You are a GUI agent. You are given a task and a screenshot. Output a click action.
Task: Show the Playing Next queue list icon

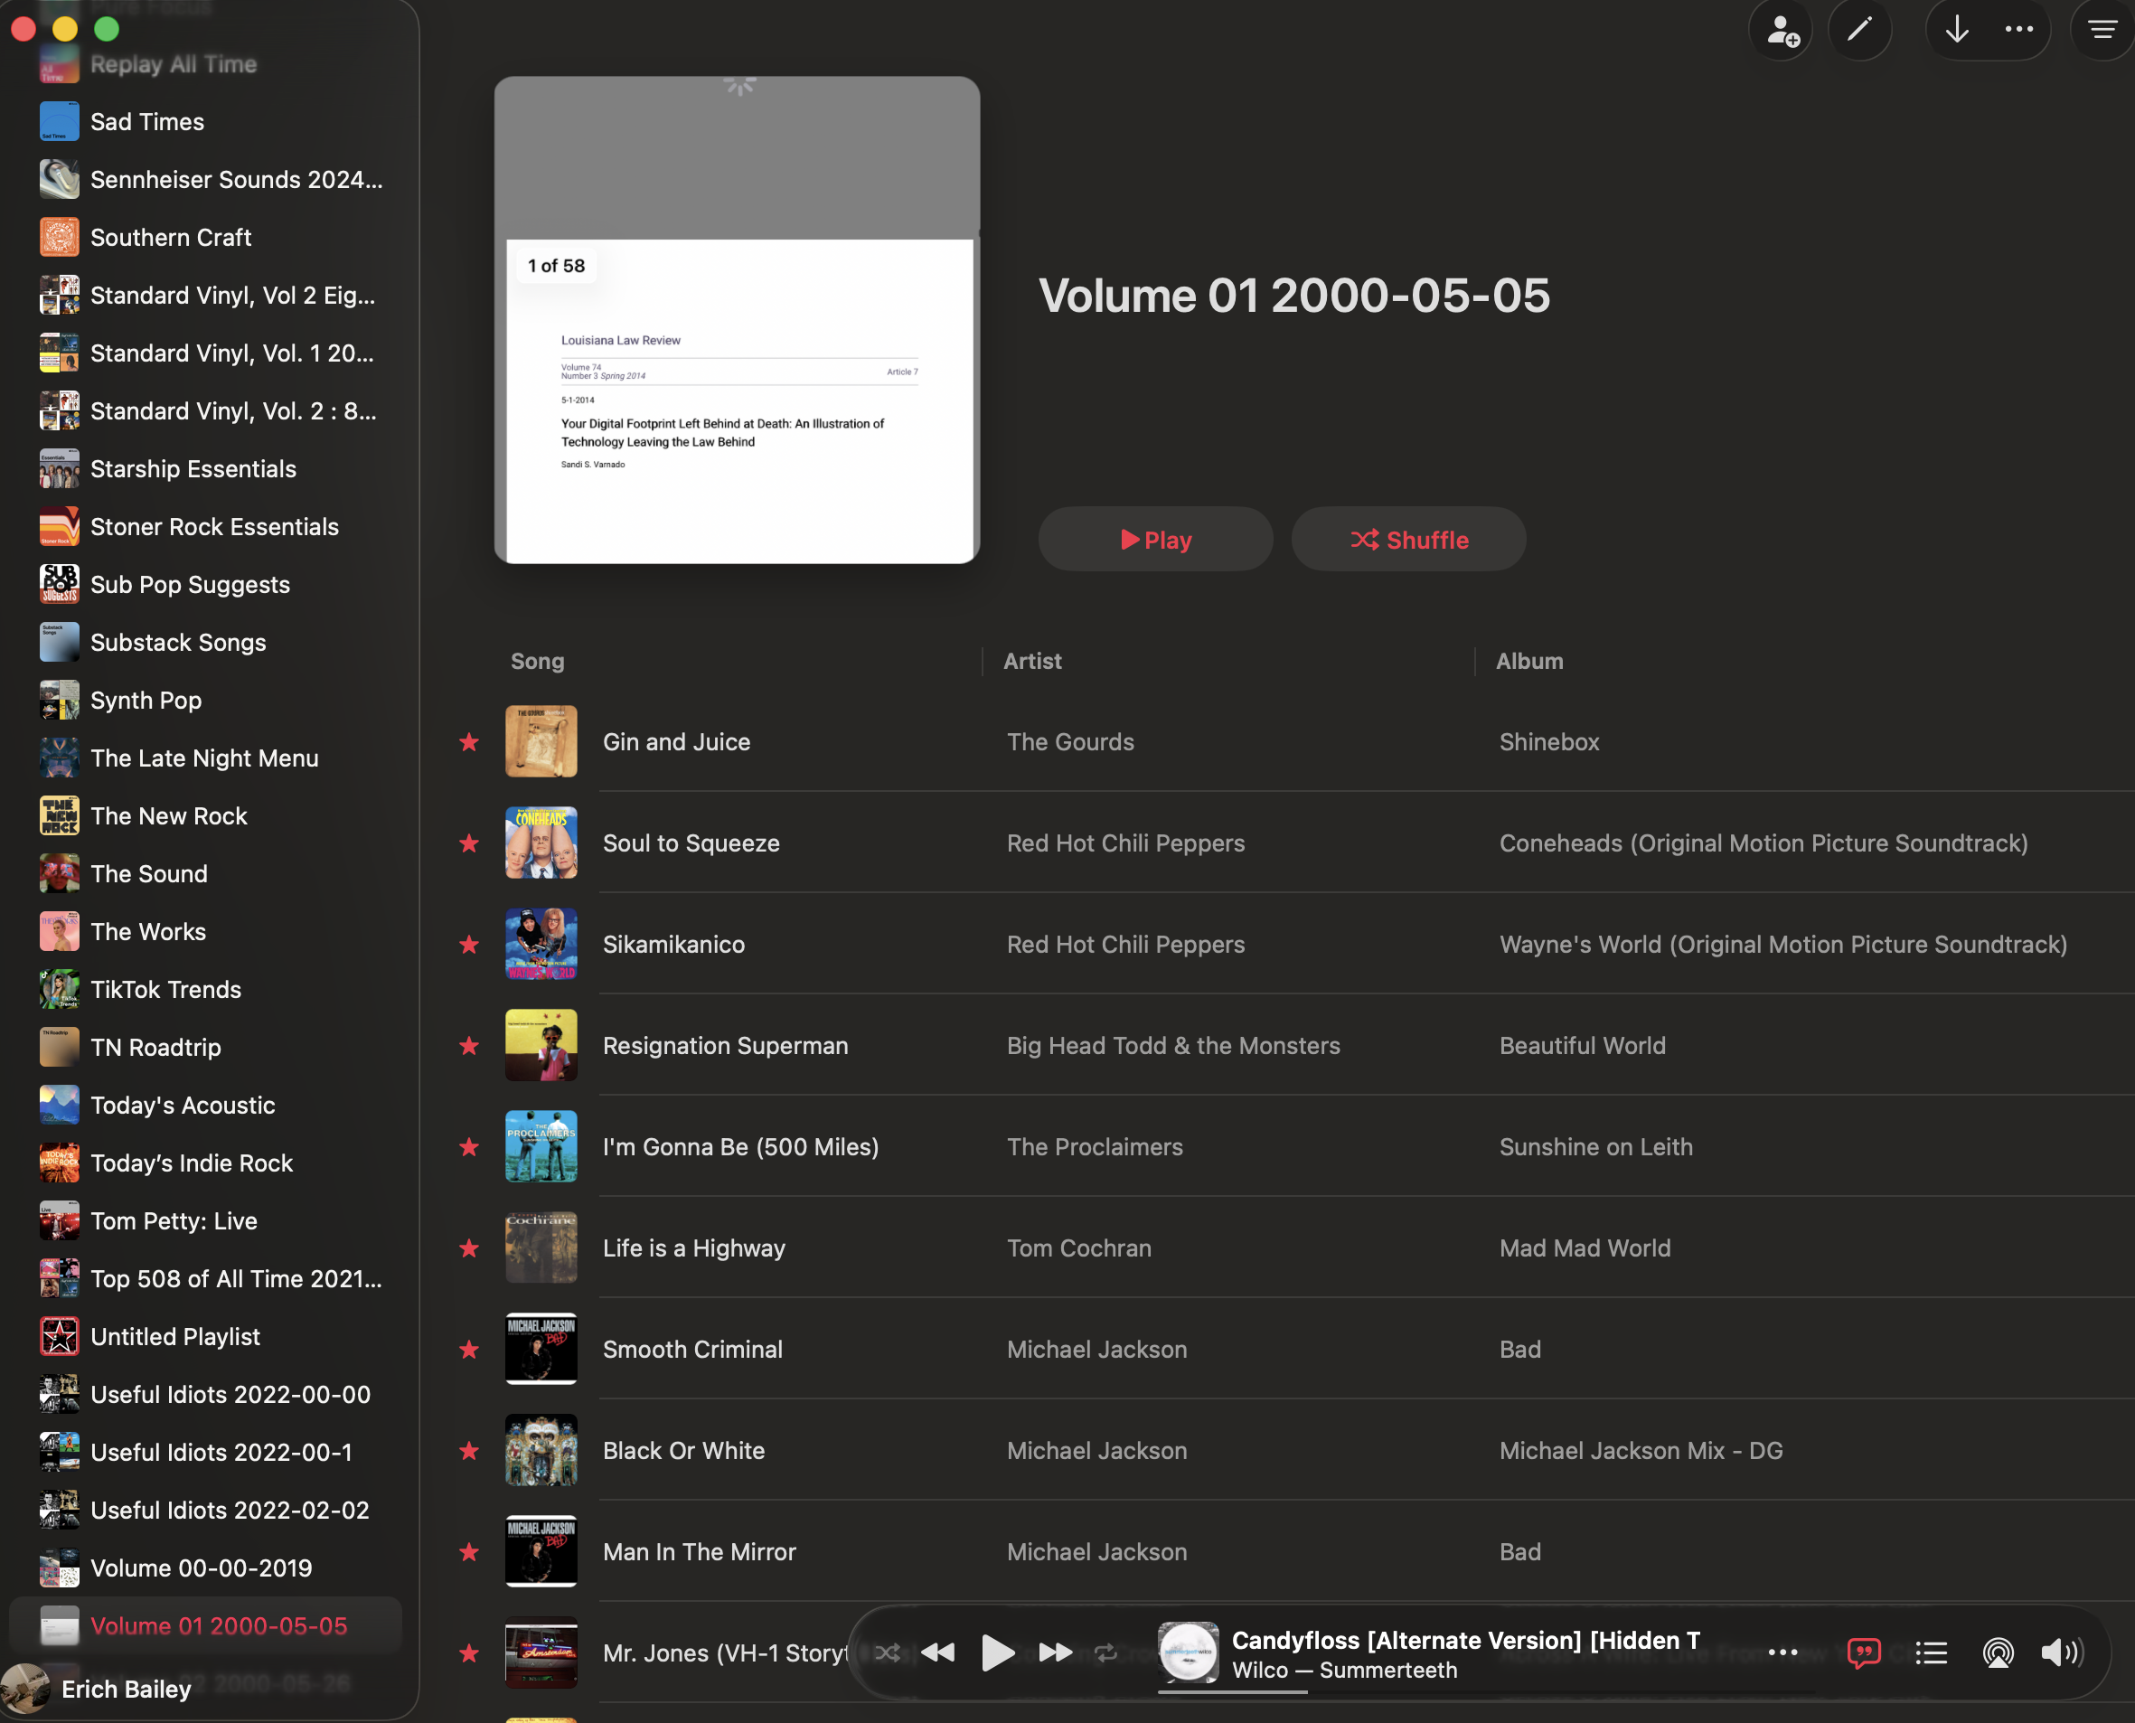point(1931,1652)
